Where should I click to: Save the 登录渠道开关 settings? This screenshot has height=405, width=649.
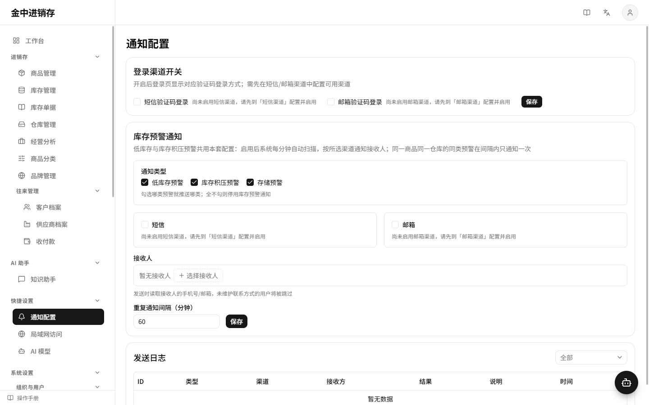(532, 102)
